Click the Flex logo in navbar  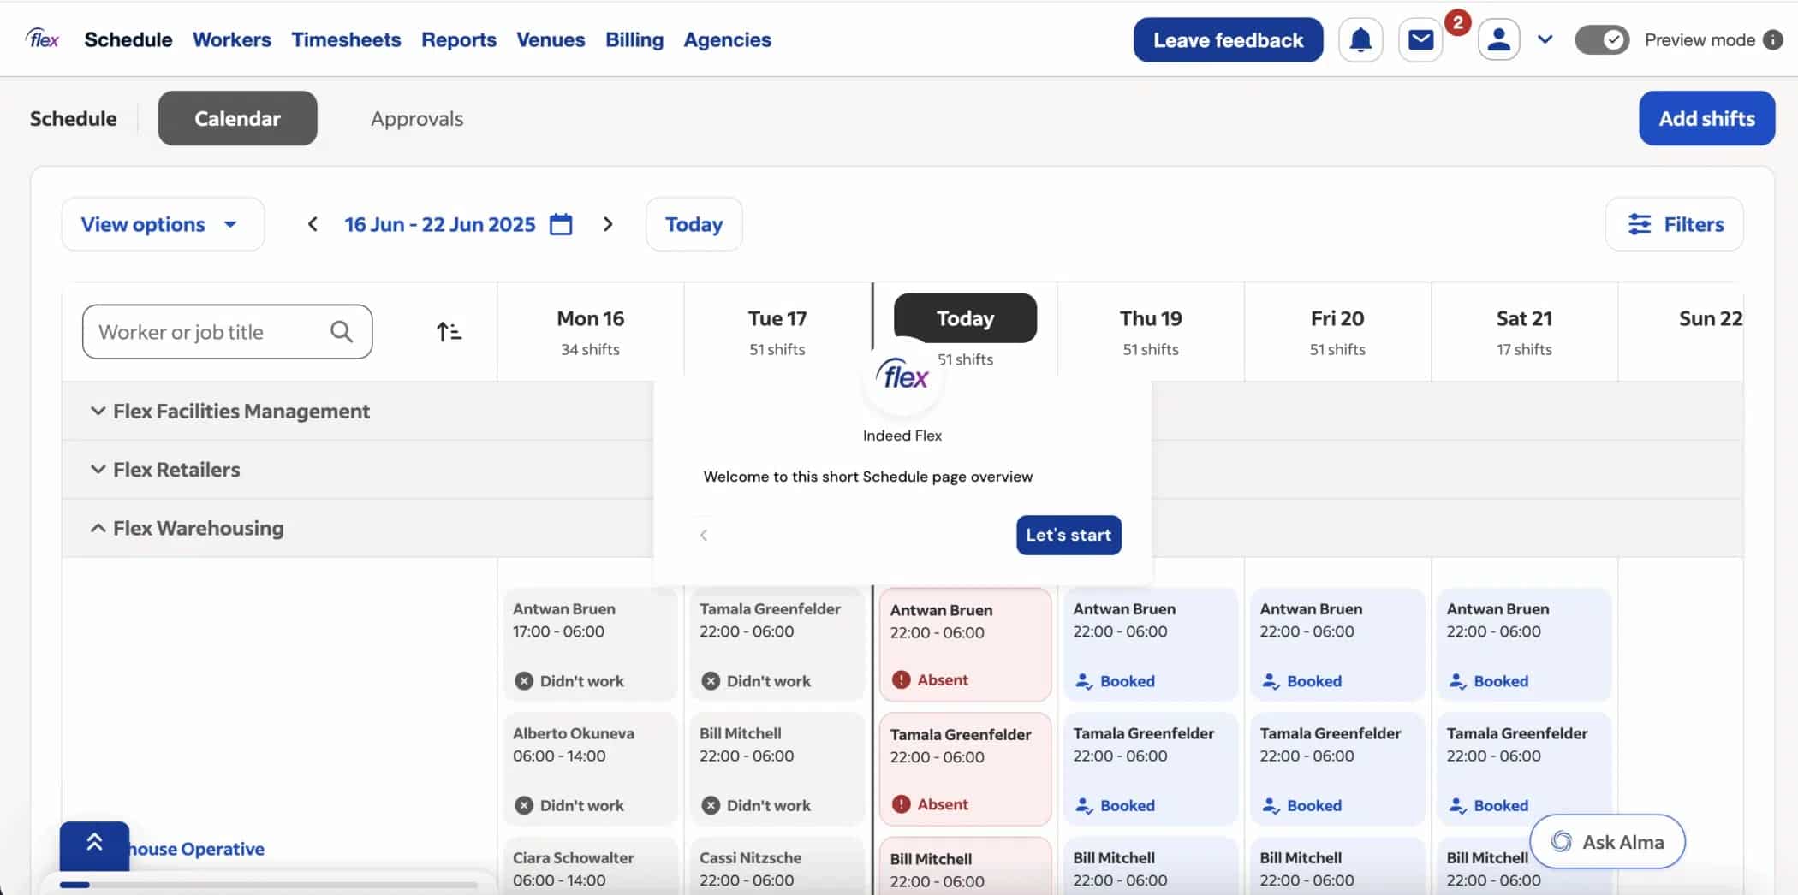click(43, 39)
